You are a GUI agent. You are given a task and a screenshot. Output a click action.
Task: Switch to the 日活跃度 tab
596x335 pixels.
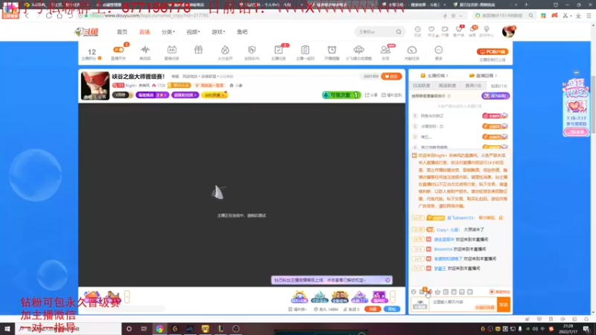pos(422,86)
